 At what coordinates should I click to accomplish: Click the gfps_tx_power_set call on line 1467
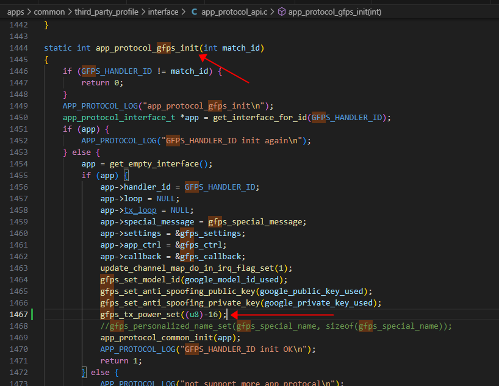140,315
